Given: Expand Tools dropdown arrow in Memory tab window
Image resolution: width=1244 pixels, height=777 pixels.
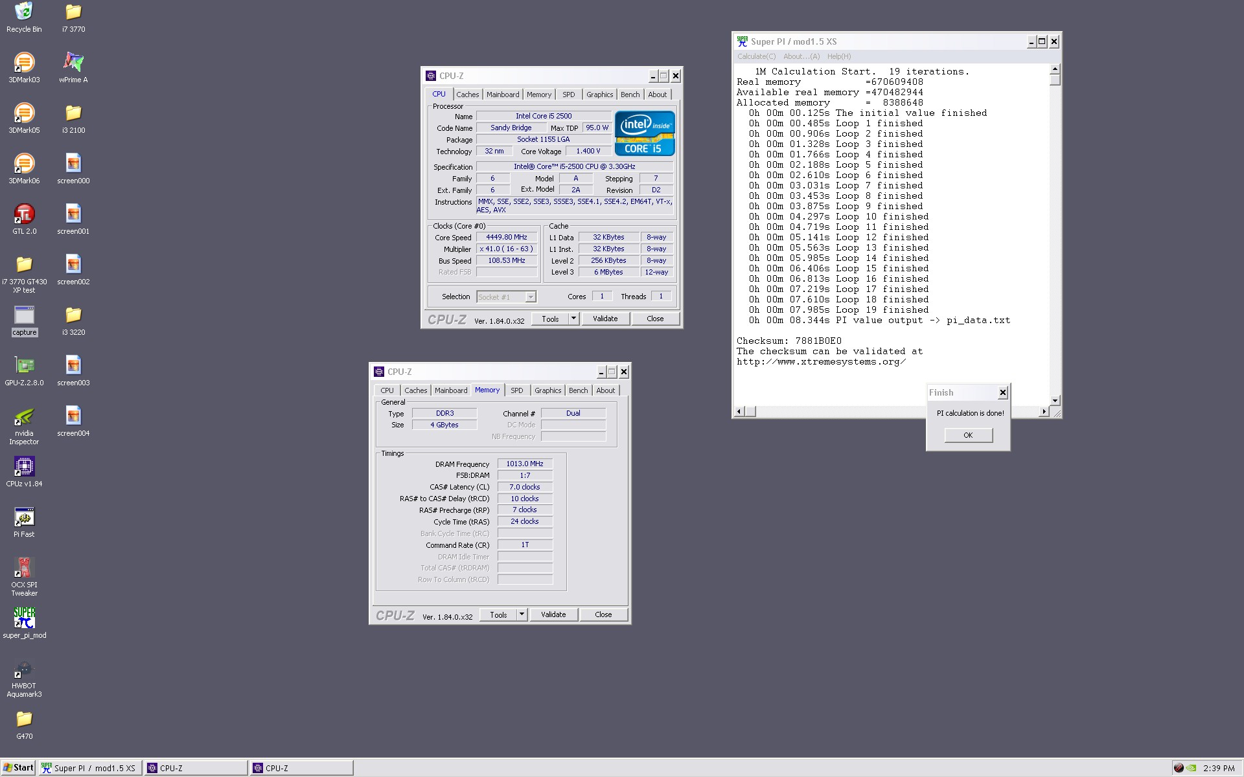Looking at the screenshot, I should (522, 614).
